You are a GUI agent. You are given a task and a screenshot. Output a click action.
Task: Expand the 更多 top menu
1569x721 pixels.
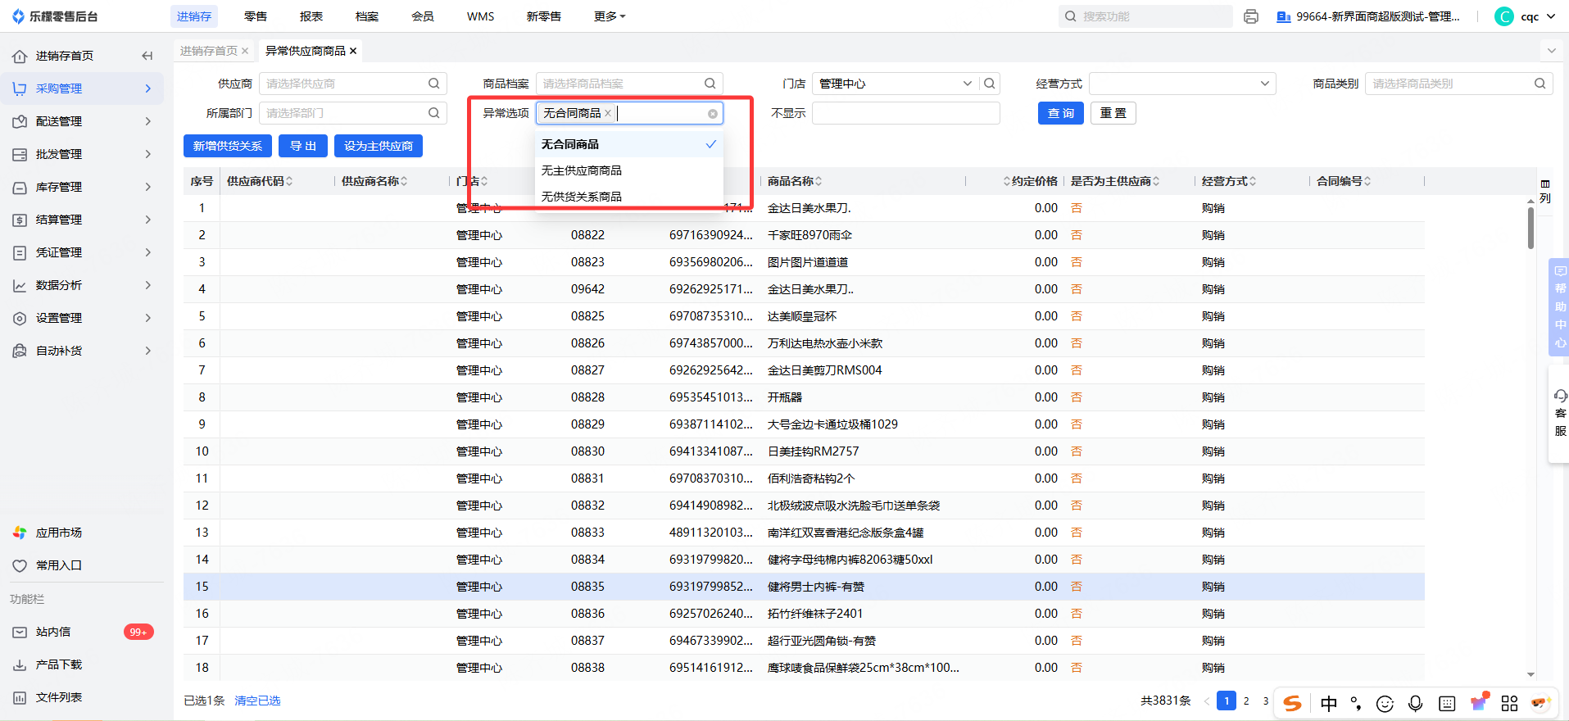click(609, 16)
